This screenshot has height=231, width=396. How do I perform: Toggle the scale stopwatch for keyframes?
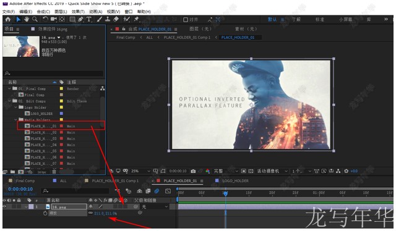click(45, 213)
